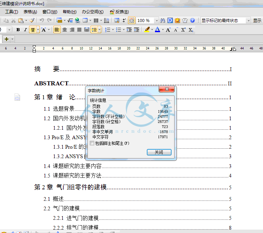Toggle italic formatting

25,30
